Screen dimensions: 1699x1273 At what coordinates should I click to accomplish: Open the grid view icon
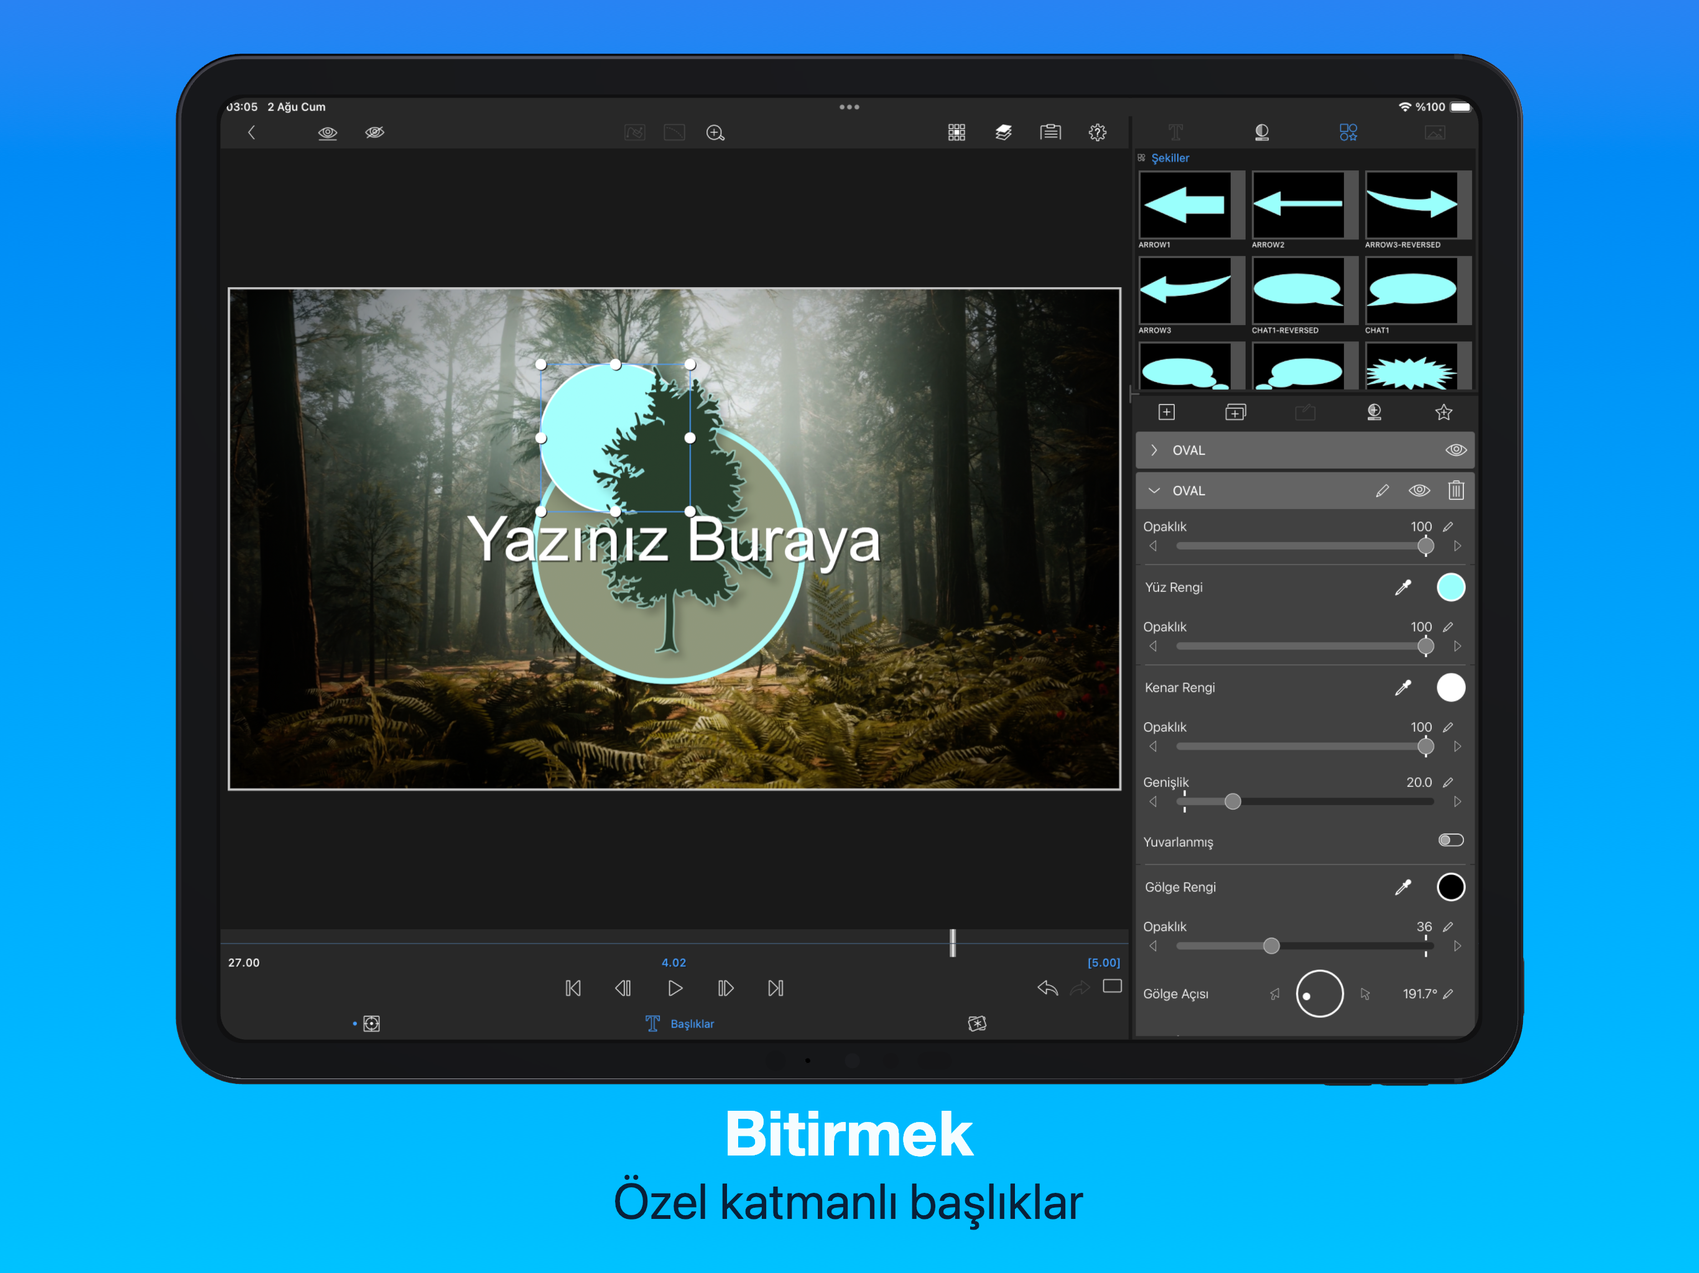956,132
